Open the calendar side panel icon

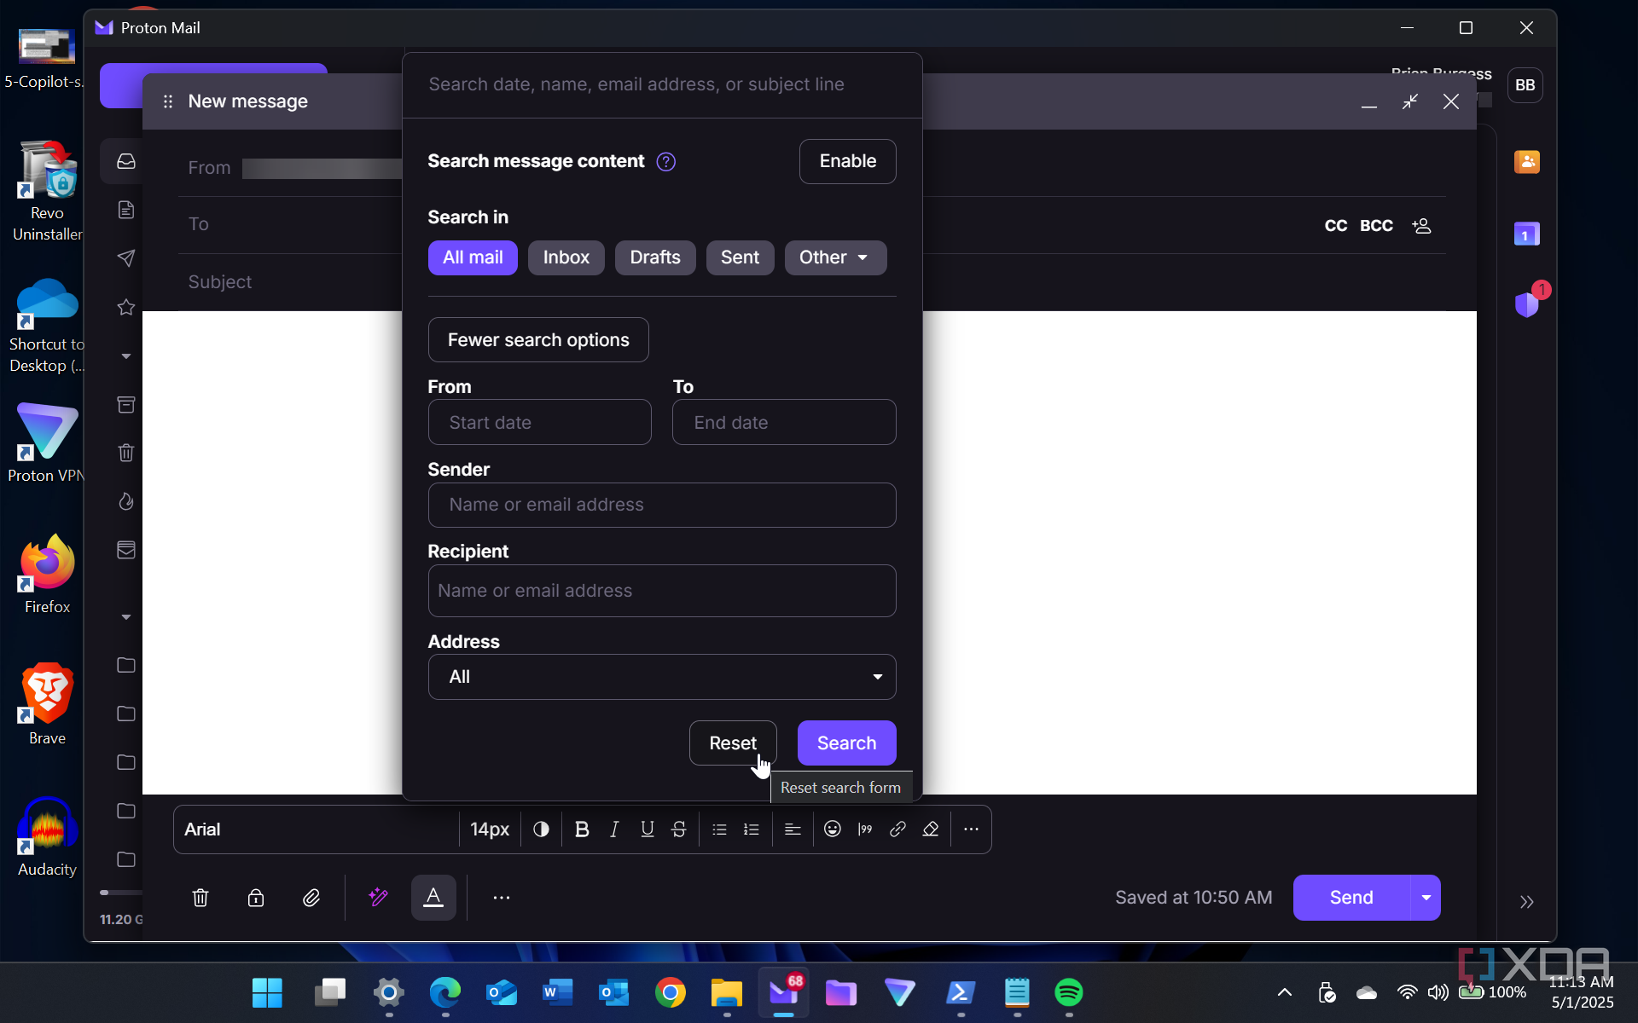tap(1527, 234)
